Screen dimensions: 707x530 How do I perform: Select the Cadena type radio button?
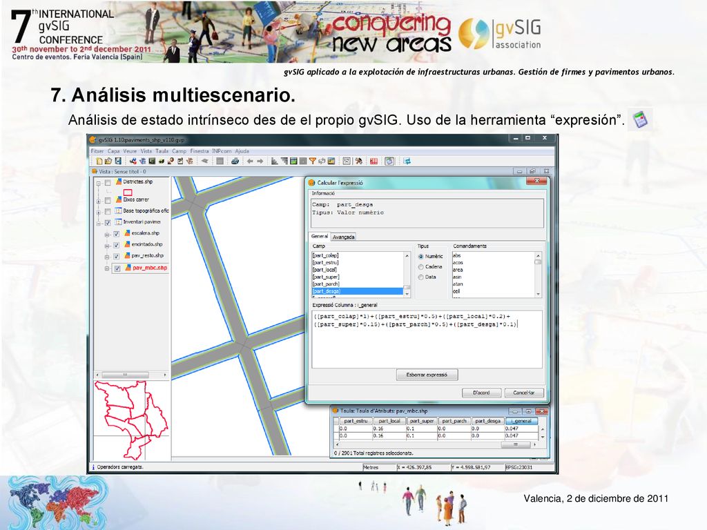pyautogui.click(x=420, y=267)
